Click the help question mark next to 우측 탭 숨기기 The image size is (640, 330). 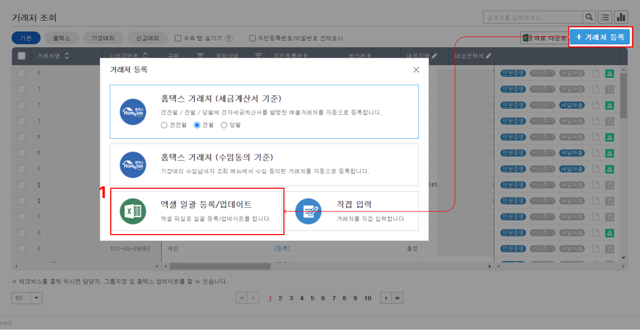pos(229,38)
